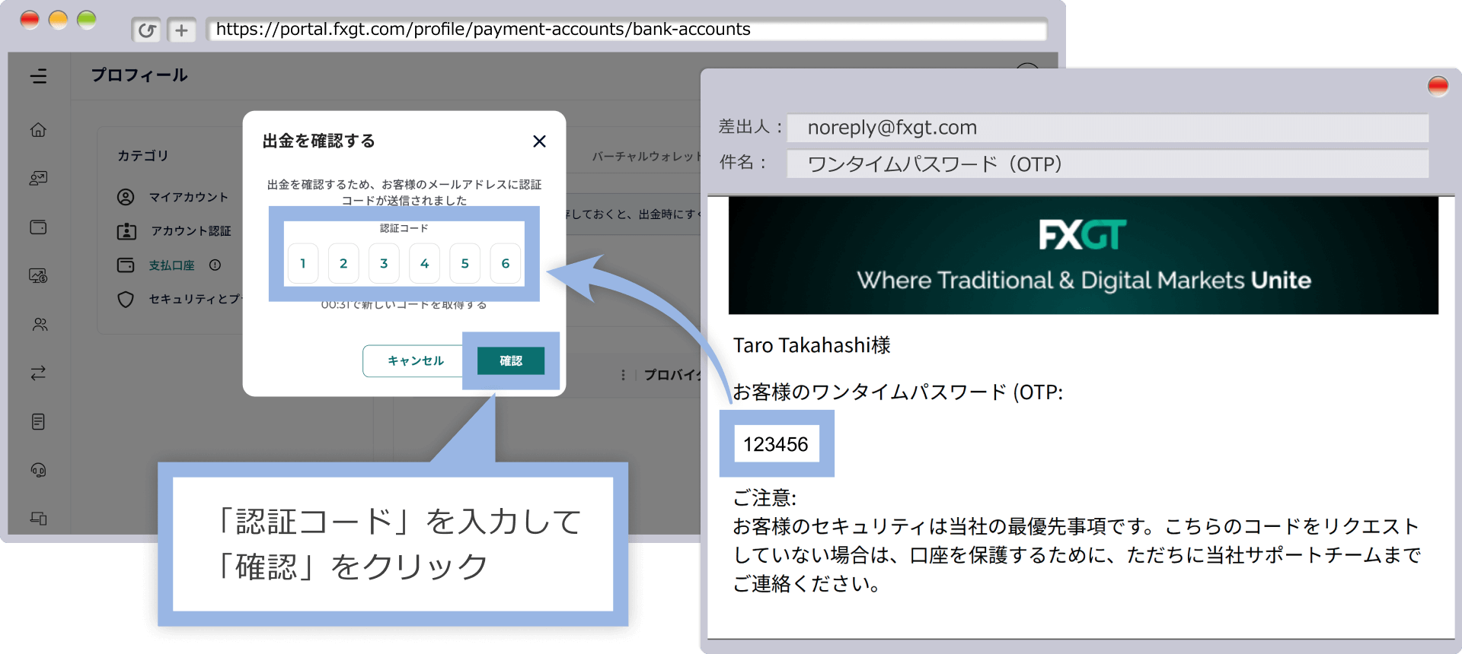Select the fourth code digit box
Screen dimensions: 1462x654
click(x=424, y=263)
